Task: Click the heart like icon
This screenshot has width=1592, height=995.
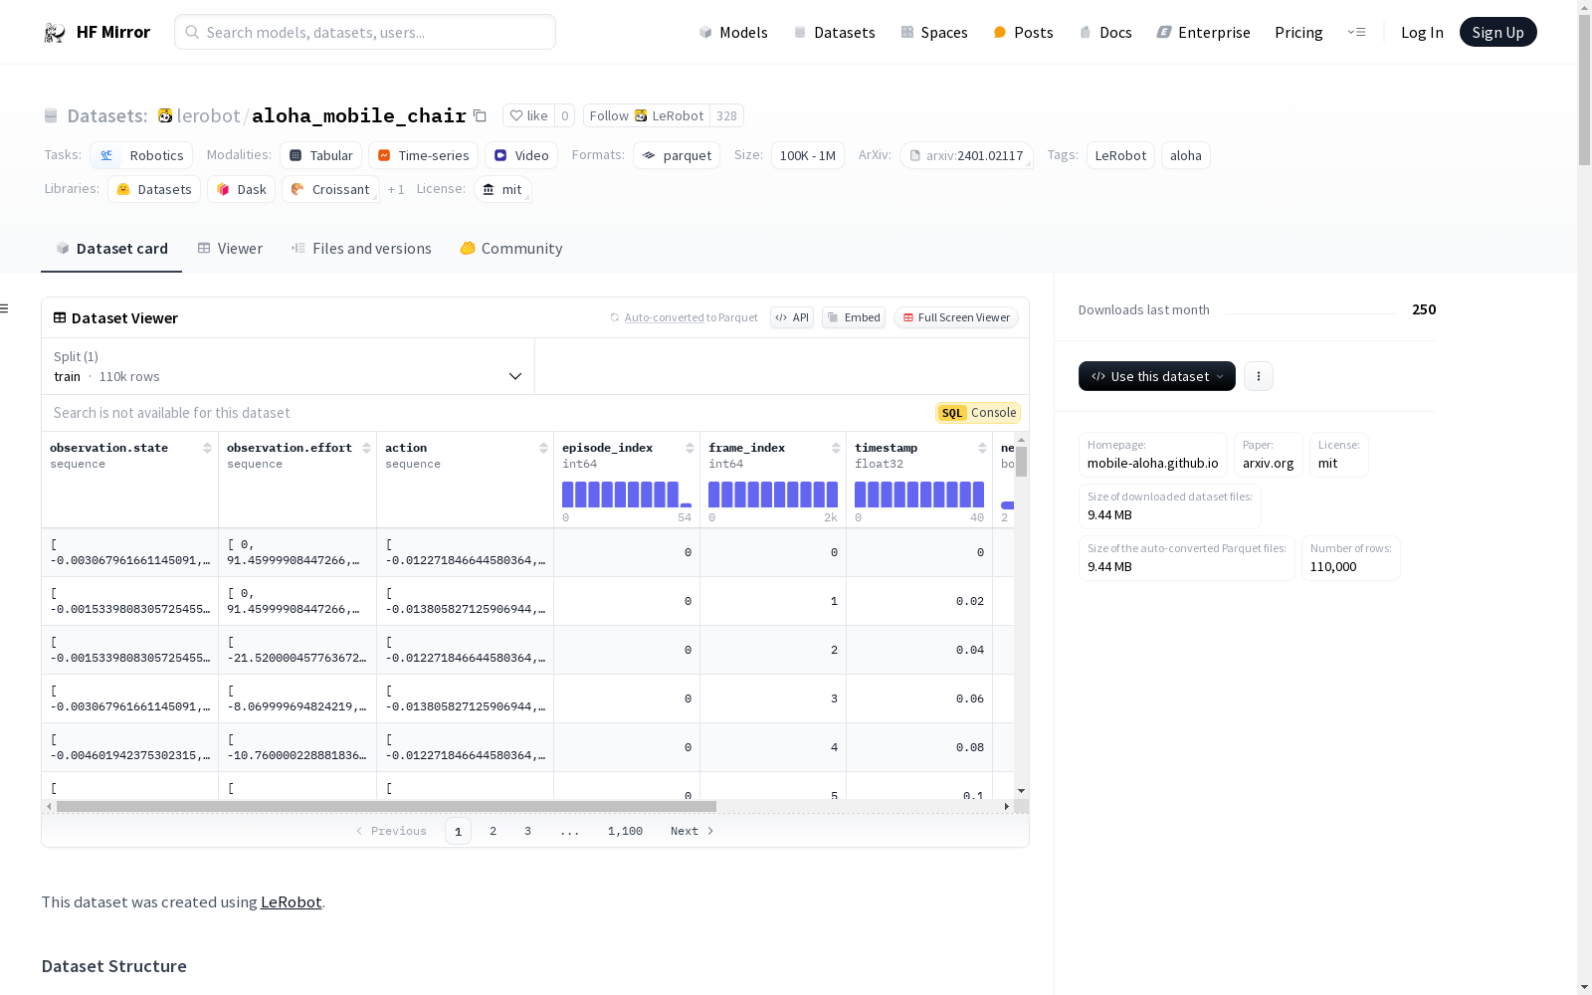Action: (515, 115)
